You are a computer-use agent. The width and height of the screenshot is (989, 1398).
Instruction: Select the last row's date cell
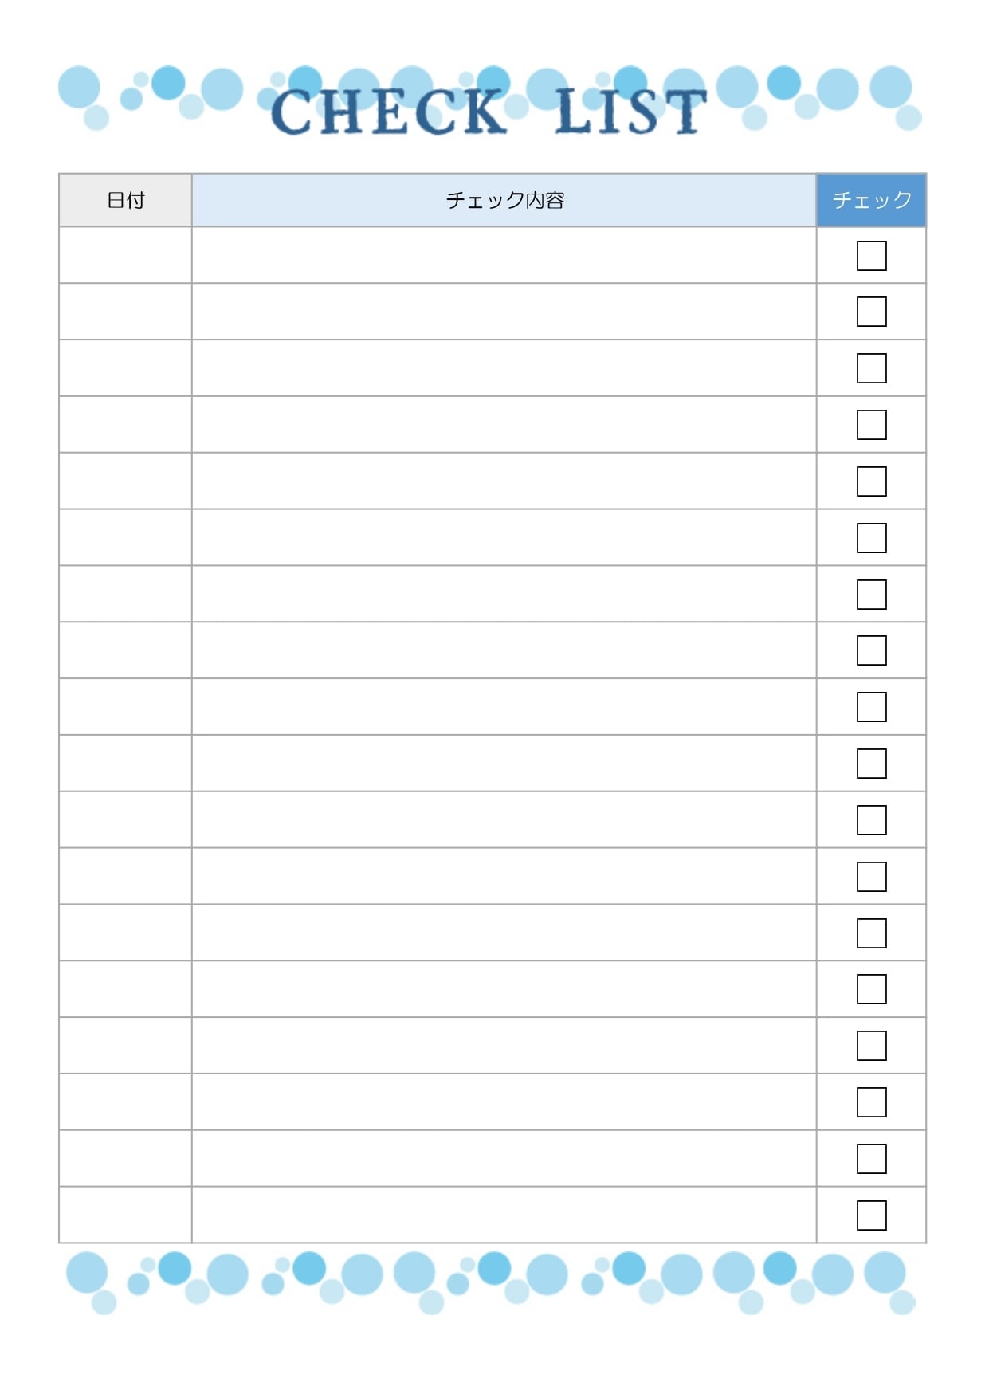[x=125, y=1215]
